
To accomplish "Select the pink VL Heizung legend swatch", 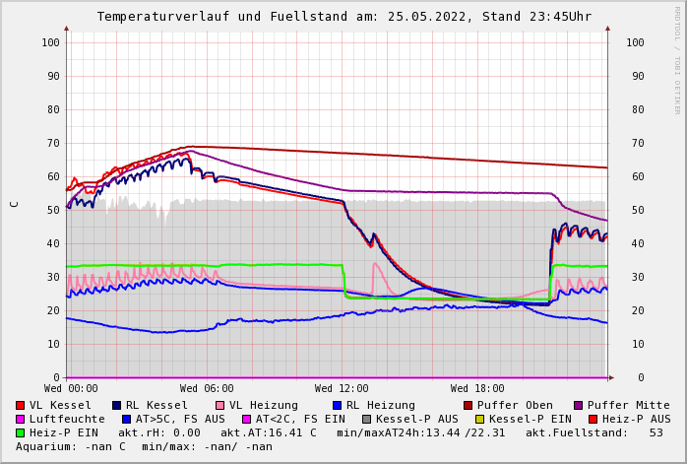I will (x=220, y=405).
